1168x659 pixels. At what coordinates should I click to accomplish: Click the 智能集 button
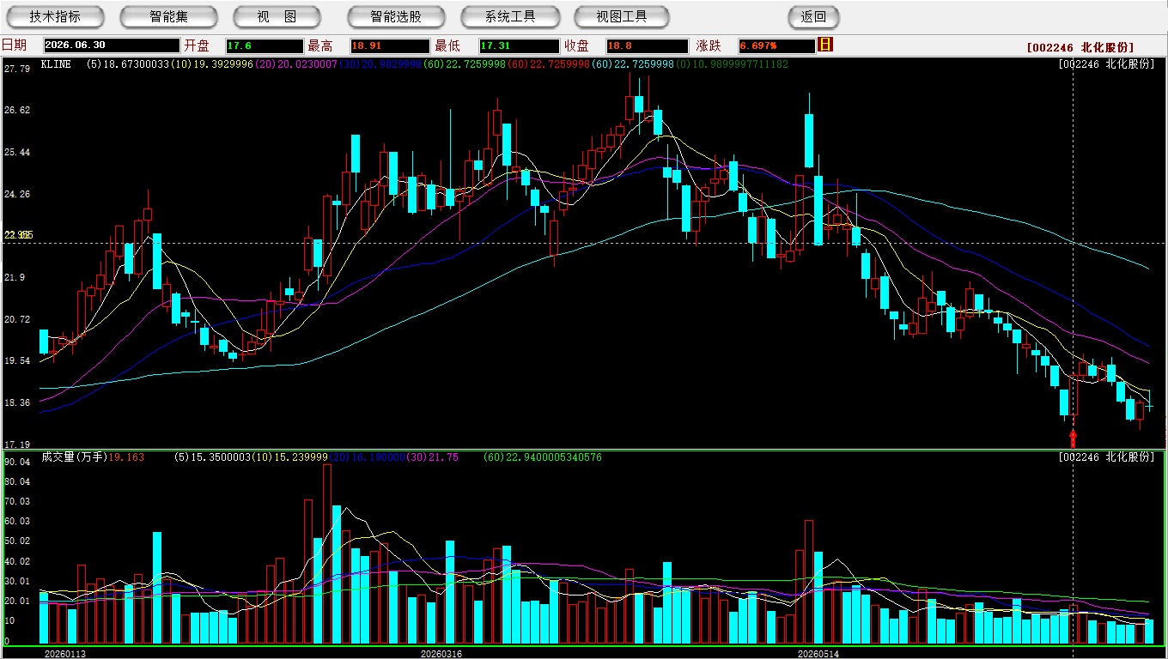tap(168, 16)
